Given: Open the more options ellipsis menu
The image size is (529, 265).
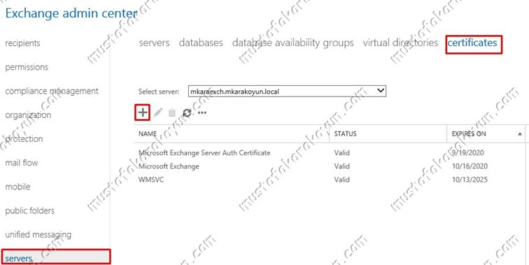Looking at the screenshot, I should click(x=202, y=113).
